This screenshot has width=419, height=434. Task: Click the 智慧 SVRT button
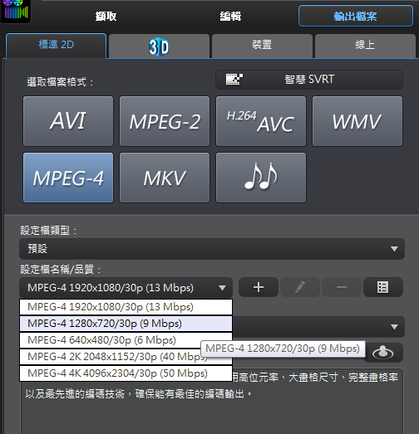pyautogui.click(x=309, y=80)
